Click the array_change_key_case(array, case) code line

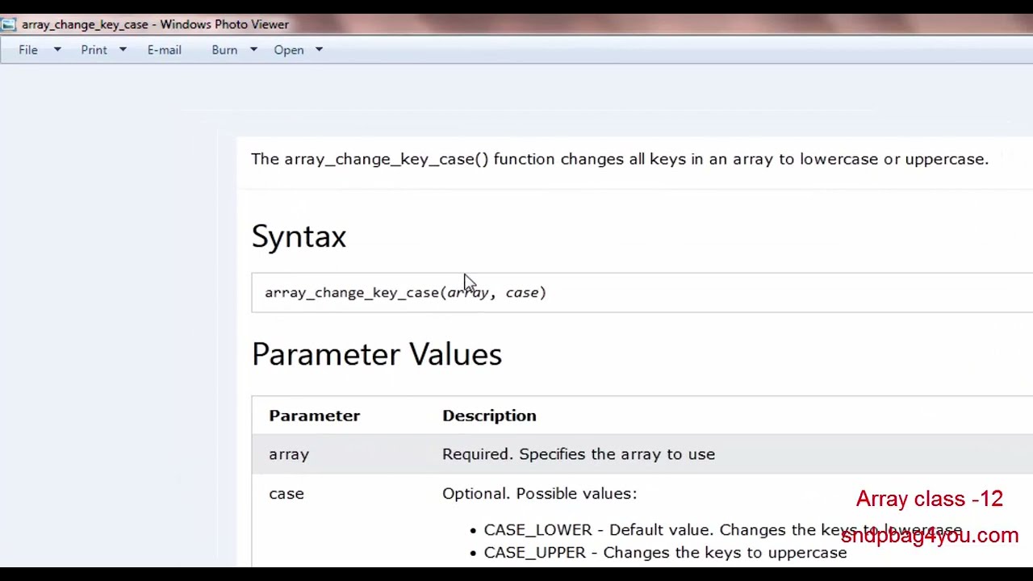(405, 292)
